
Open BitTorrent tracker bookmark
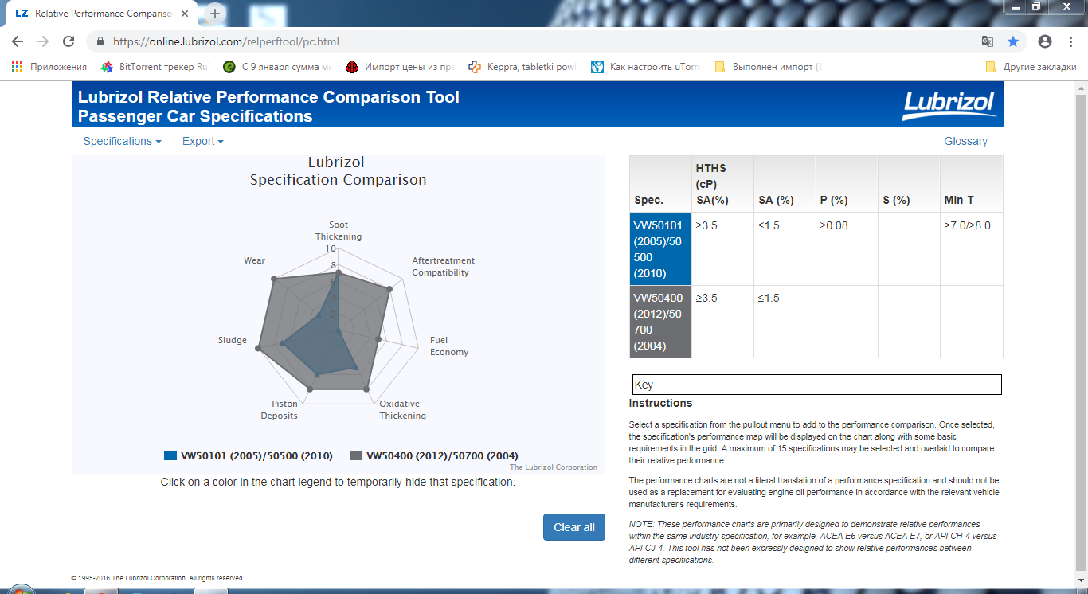(154, 67)
